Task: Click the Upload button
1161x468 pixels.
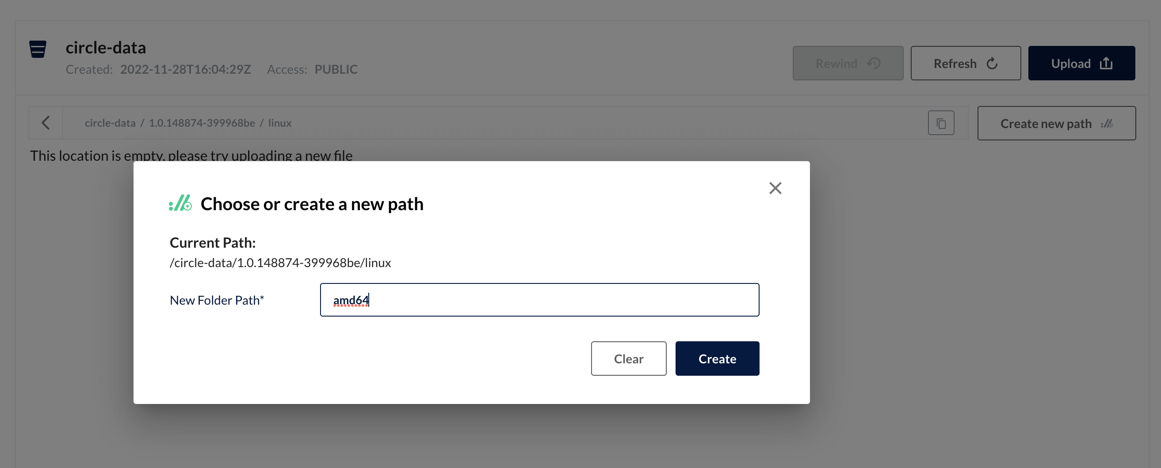Action: (1081, 64)
